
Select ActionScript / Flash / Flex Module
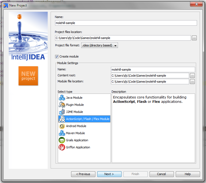coord(84,119)
